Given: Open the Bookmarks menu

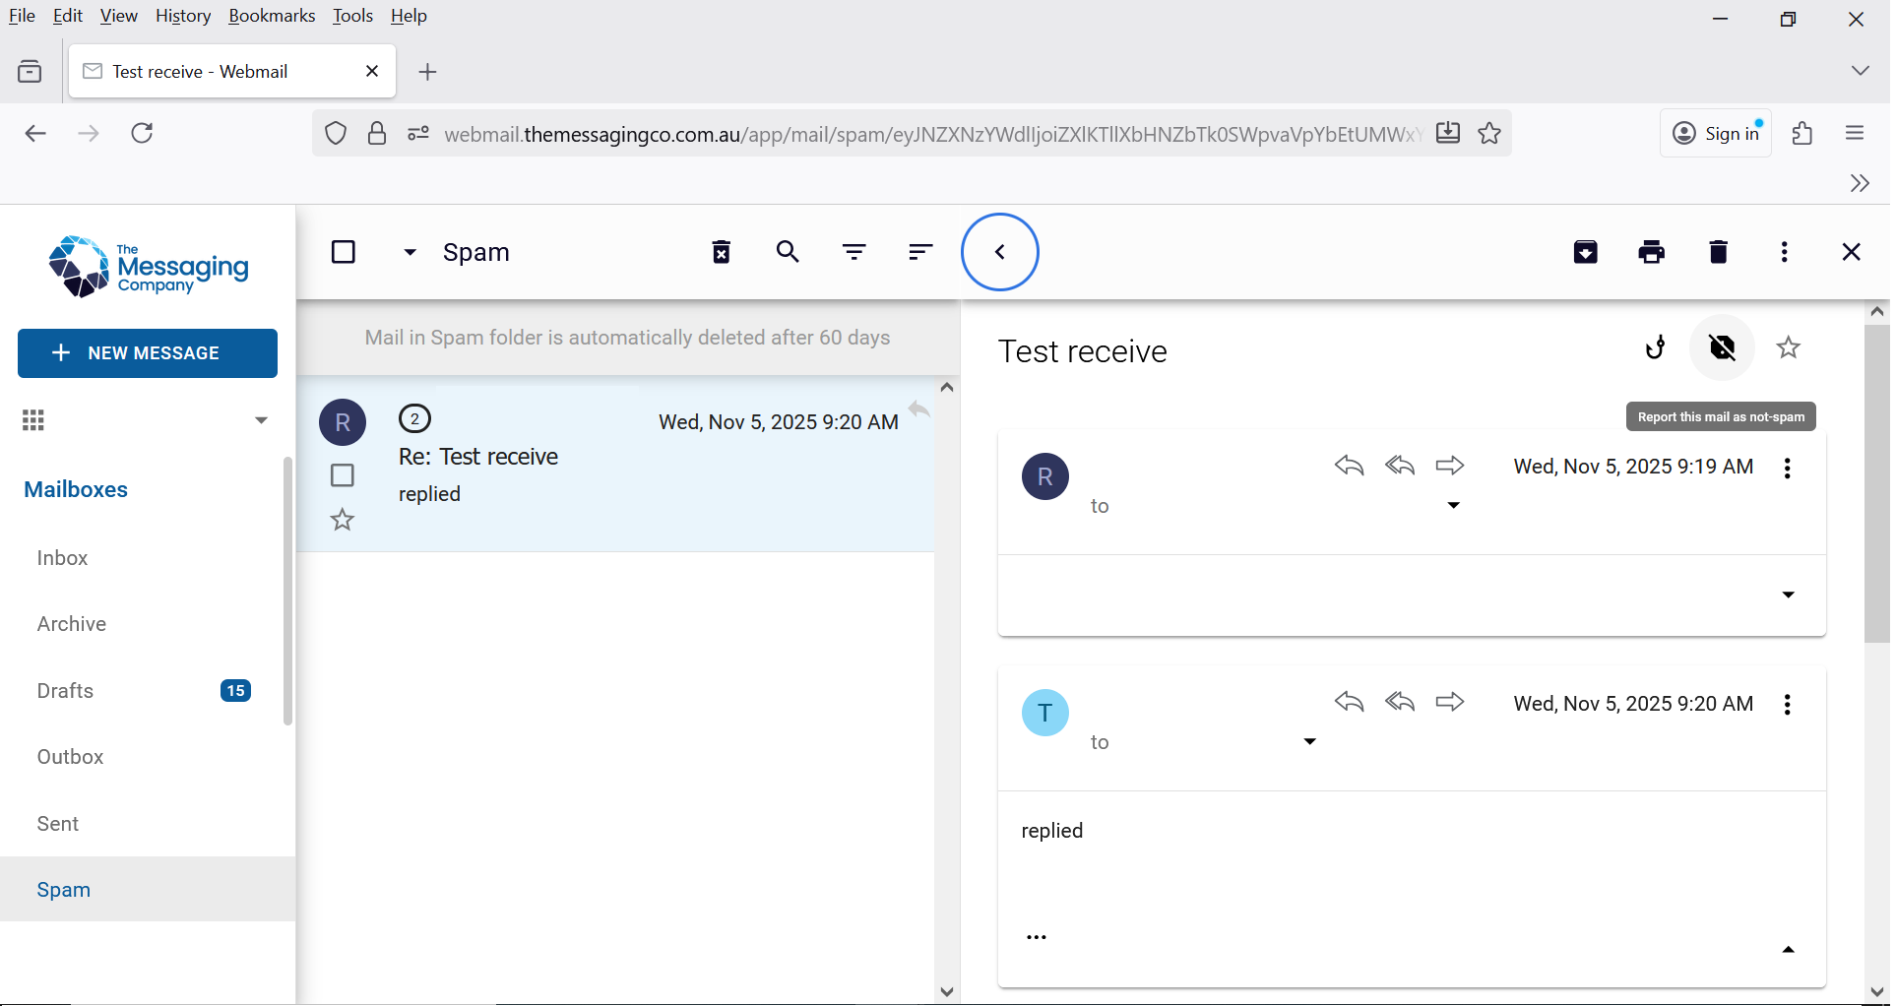Looking at the screenshot, I should (x=272, y=16).
